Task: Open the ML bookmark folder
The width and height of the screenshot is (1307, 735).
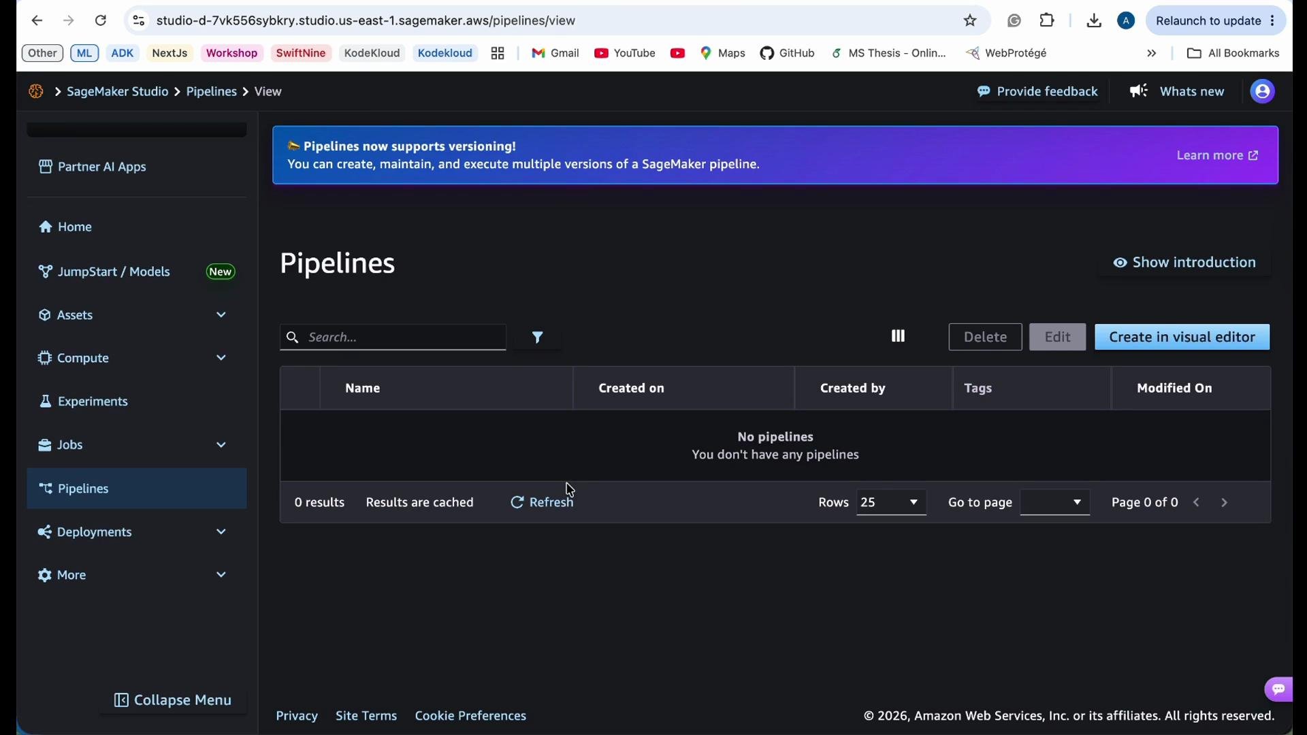Action: coord(84,53)
